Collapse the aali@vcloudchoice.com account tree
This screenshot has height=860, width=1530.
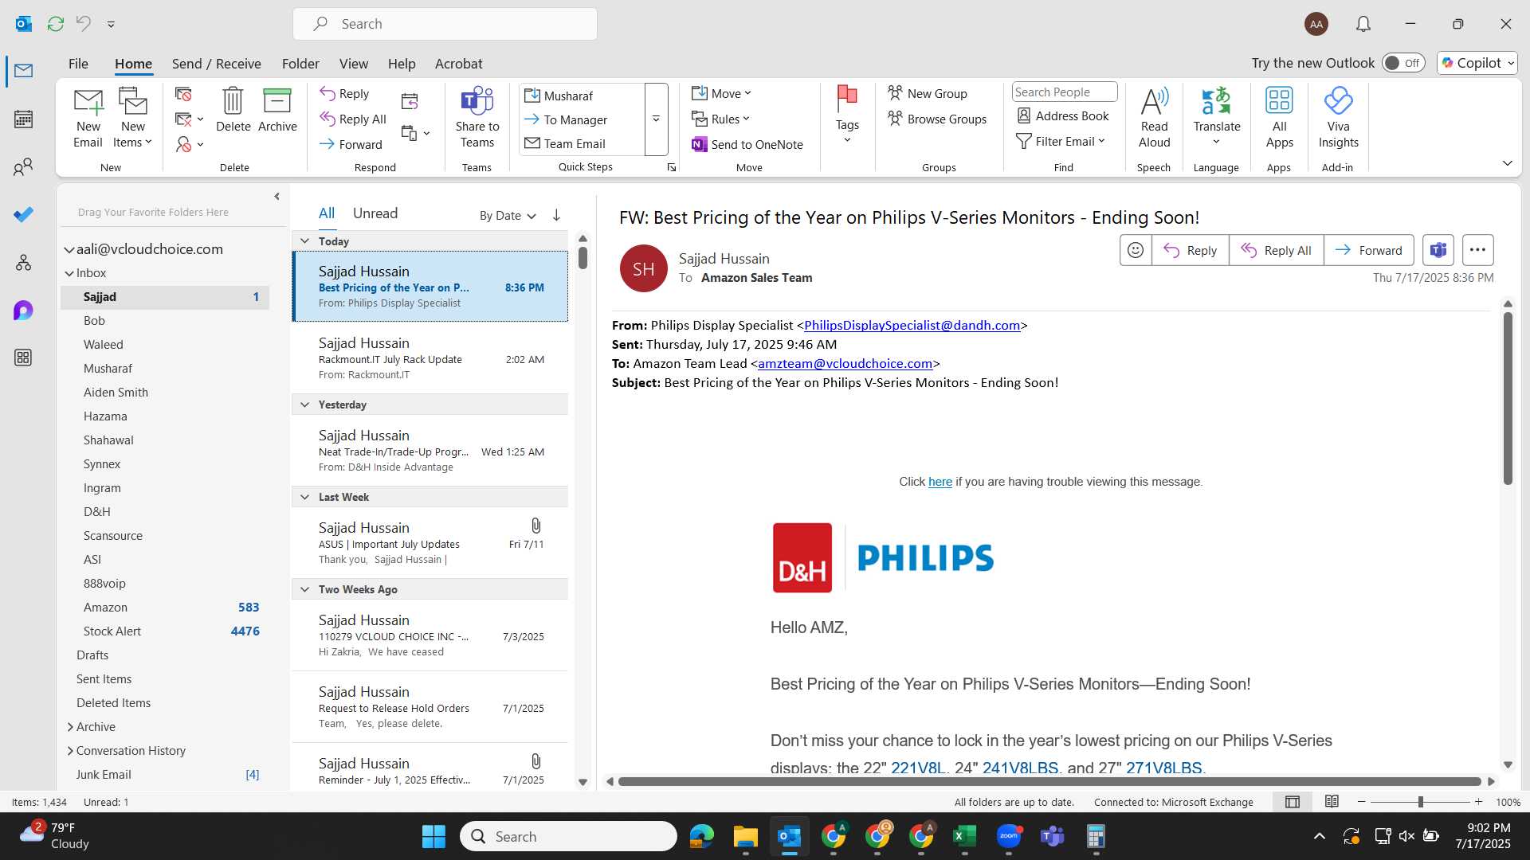(69, 249)
